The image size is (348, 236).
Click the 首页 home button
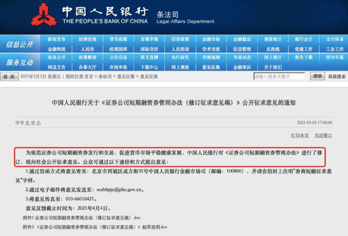point(9,77)
